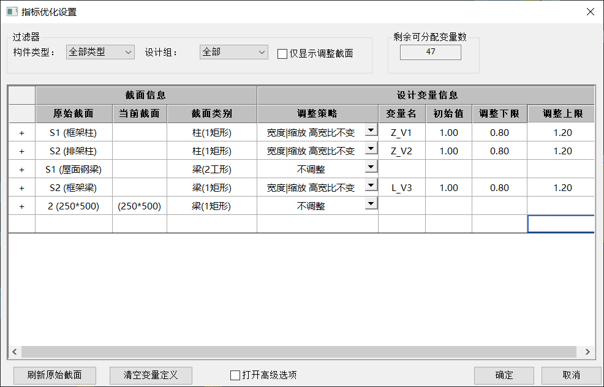Click the horizontal scrollbar left arrow

15,351
